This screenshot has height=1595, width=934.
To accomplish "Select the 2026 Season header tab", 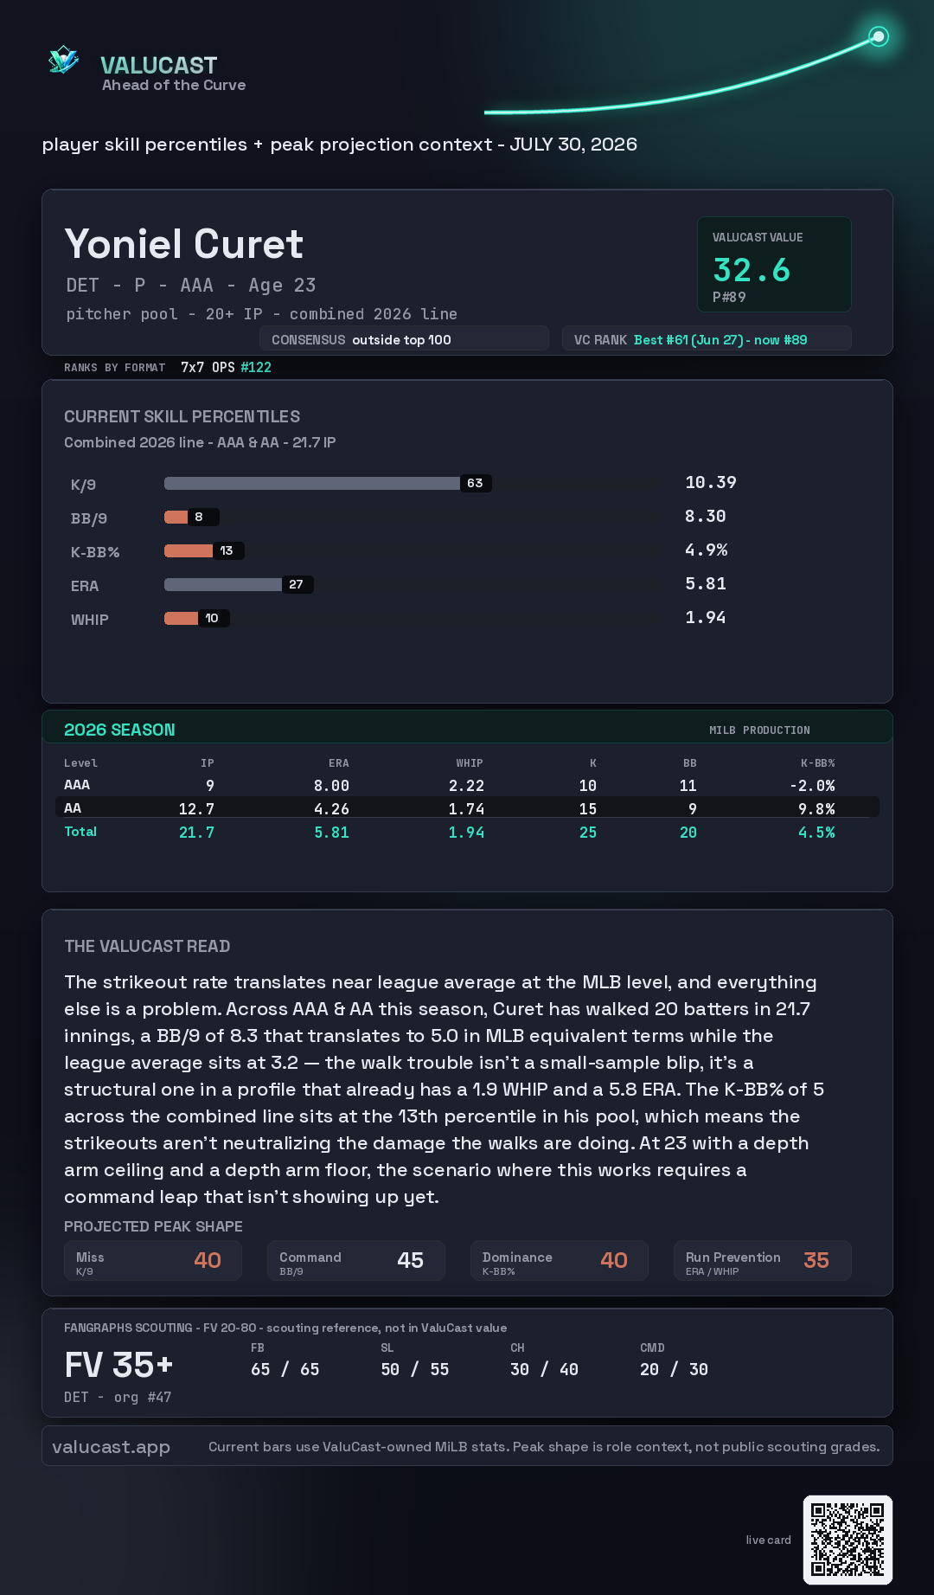I will coord(119,730).
